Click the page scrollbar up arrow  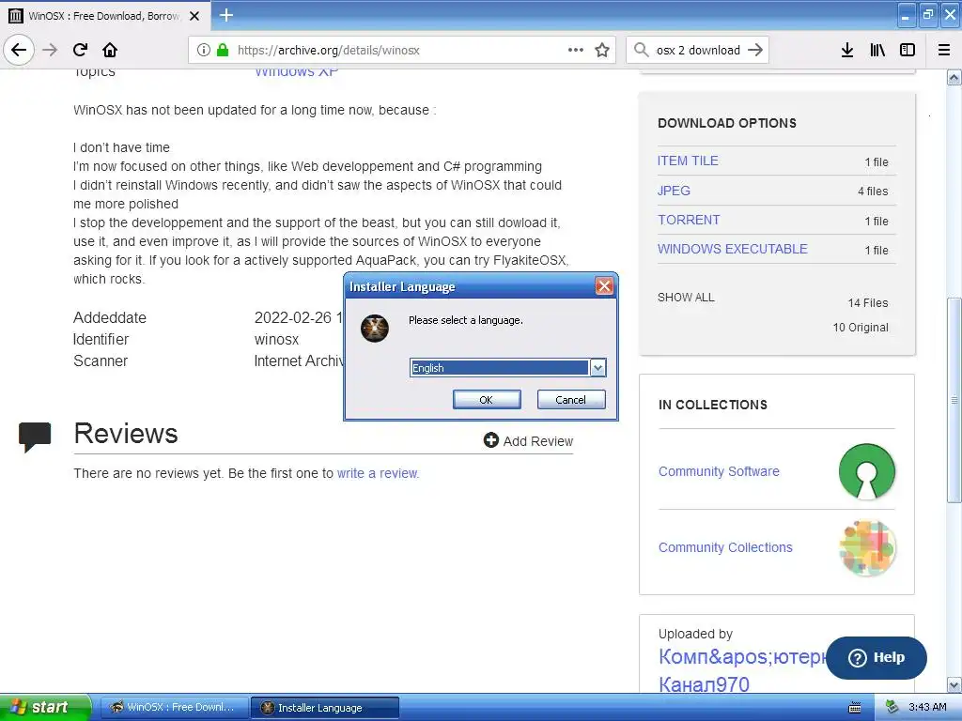pos(954,77)
